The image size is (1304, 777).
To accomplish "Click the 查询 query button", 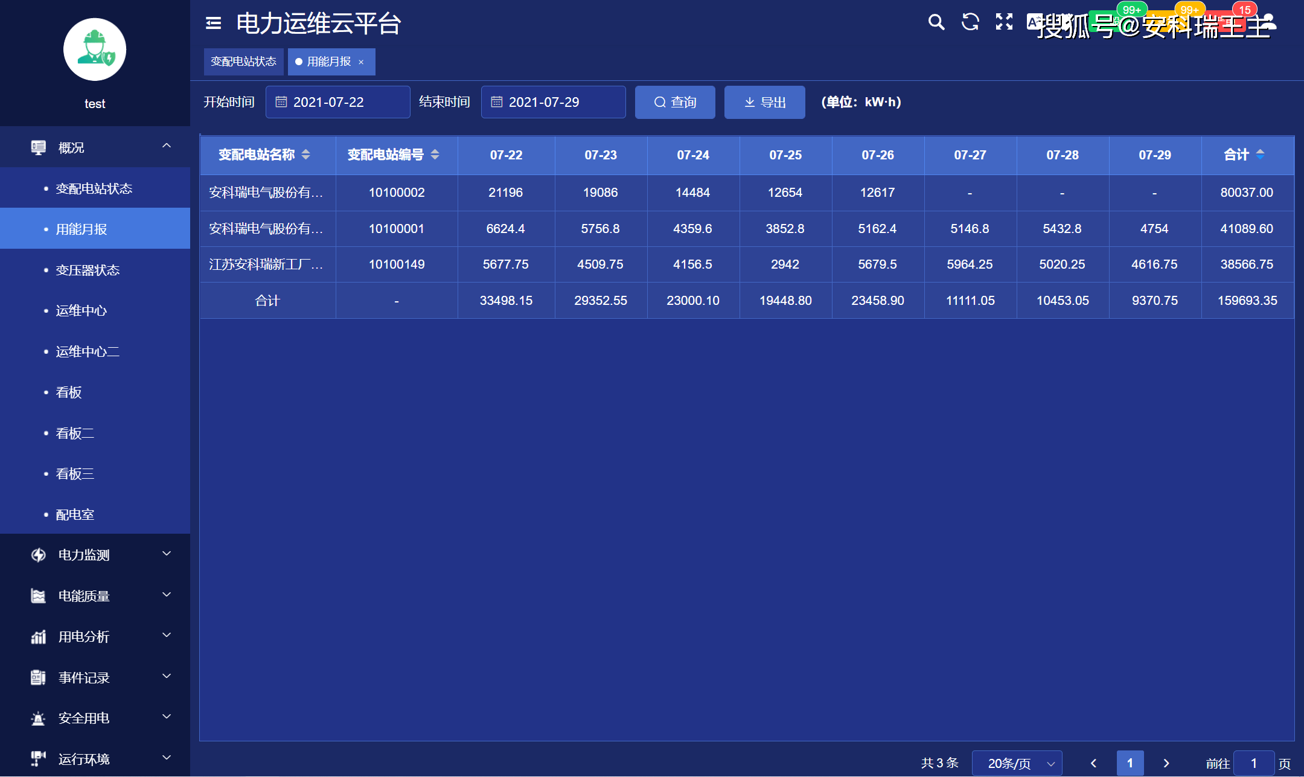I will pyautogui.click(x=675, y=102).
